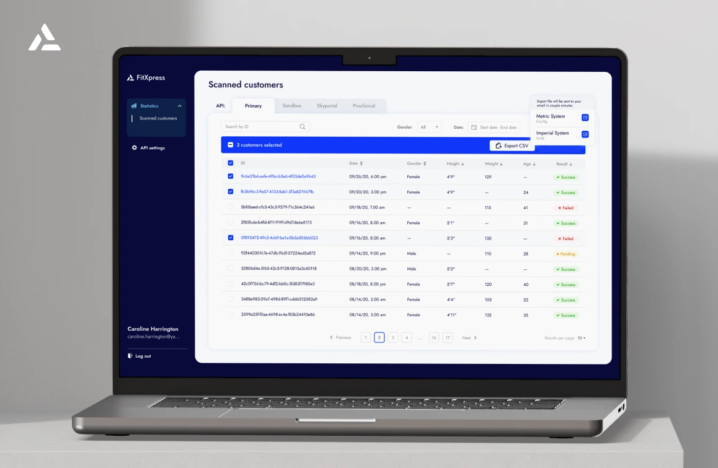Check the row with ID 5bf6bae6-cfc5
The height and width of the screenshot is (468, 718).
pyautogui.click(x=230, y=207)
